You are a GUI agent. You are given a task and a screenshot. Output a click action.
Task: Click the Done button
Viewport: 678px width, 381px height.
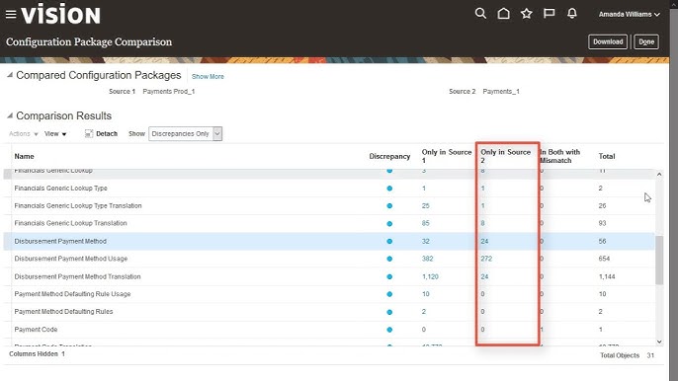click(646, 41)
